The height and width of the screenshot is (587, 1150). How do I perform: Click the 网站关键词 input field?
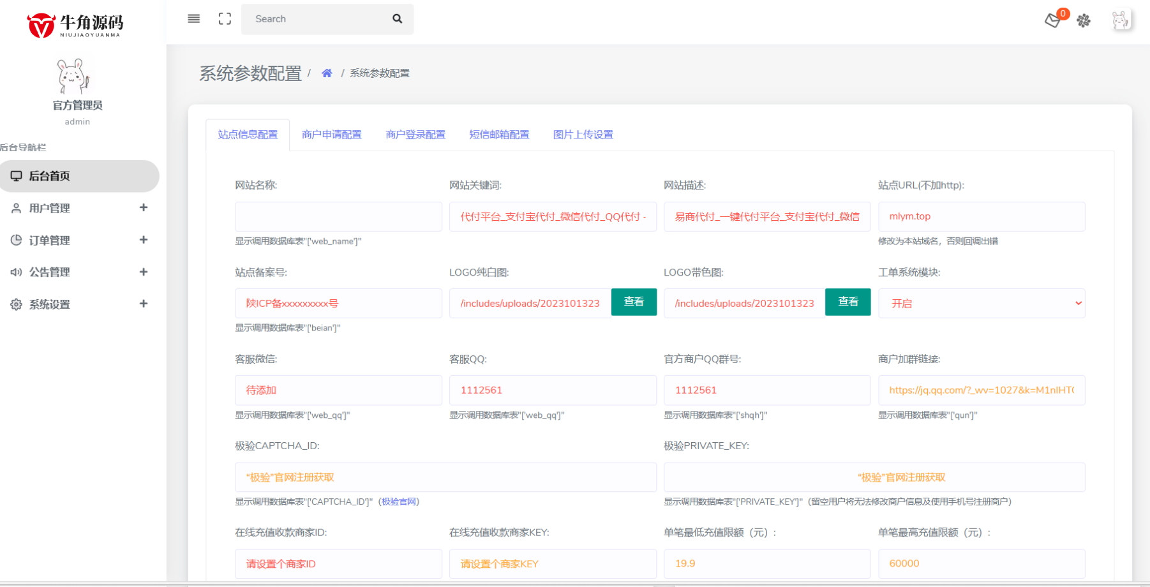pyautogui.click(x=553, y=217)
